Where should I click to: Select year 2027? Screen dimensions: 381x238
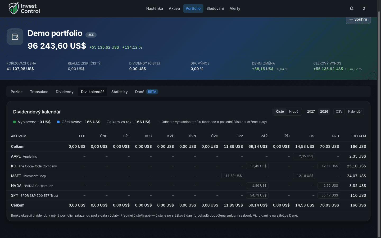pyautogui.click(x=311, y=112)
